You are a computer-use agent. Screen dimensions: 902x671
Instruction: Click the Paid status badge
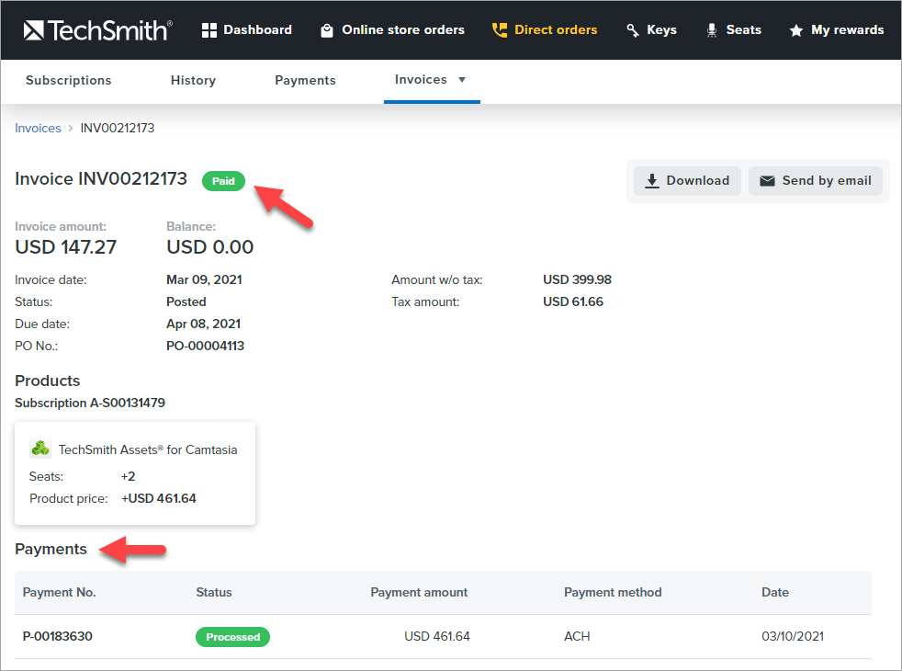(223, 181)
